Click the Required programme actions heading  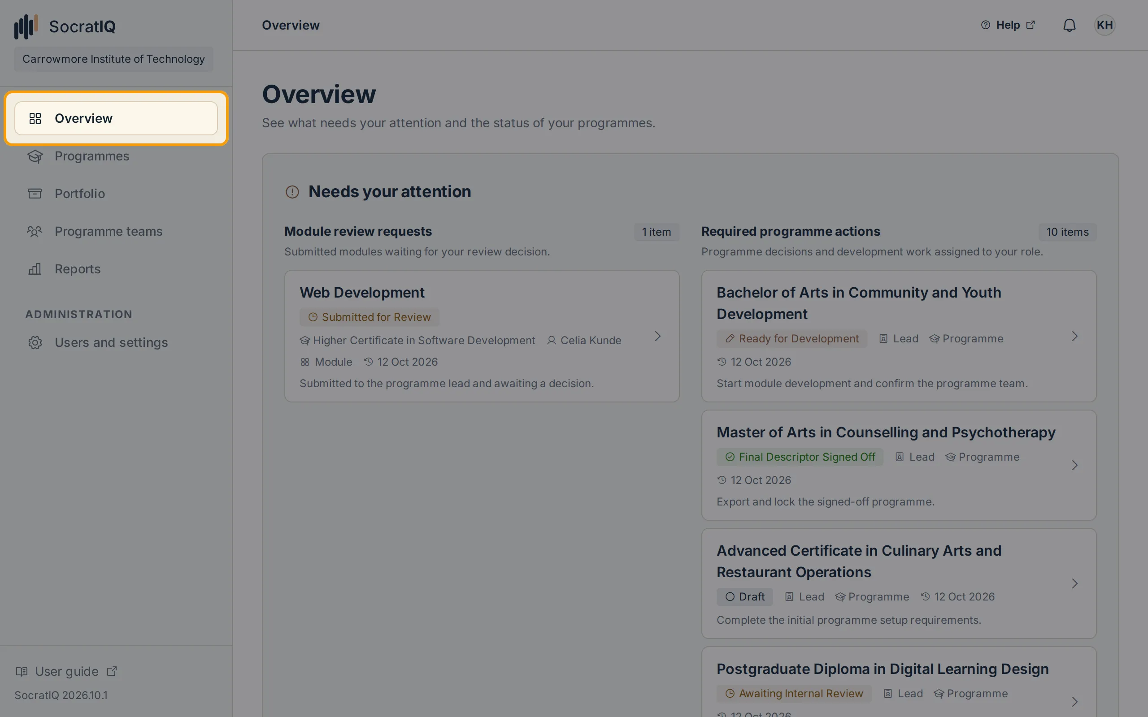pyautogui.click(x=790, y=231)
